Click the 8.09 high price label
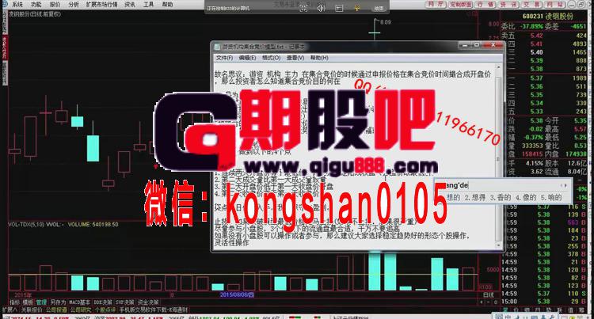The width and height of the screenshot is (594, 319). [x=385, y=22]
